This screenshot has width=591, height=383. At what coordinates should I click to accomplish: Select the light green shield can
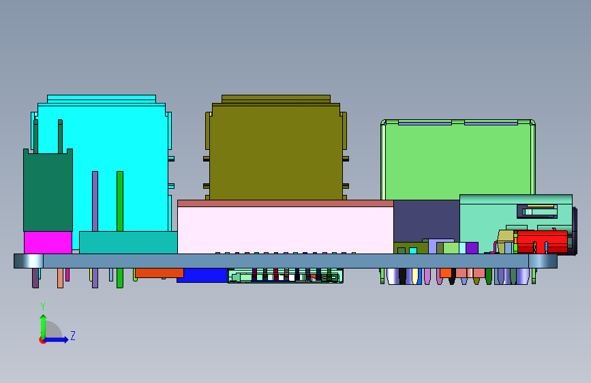(457, 160)
